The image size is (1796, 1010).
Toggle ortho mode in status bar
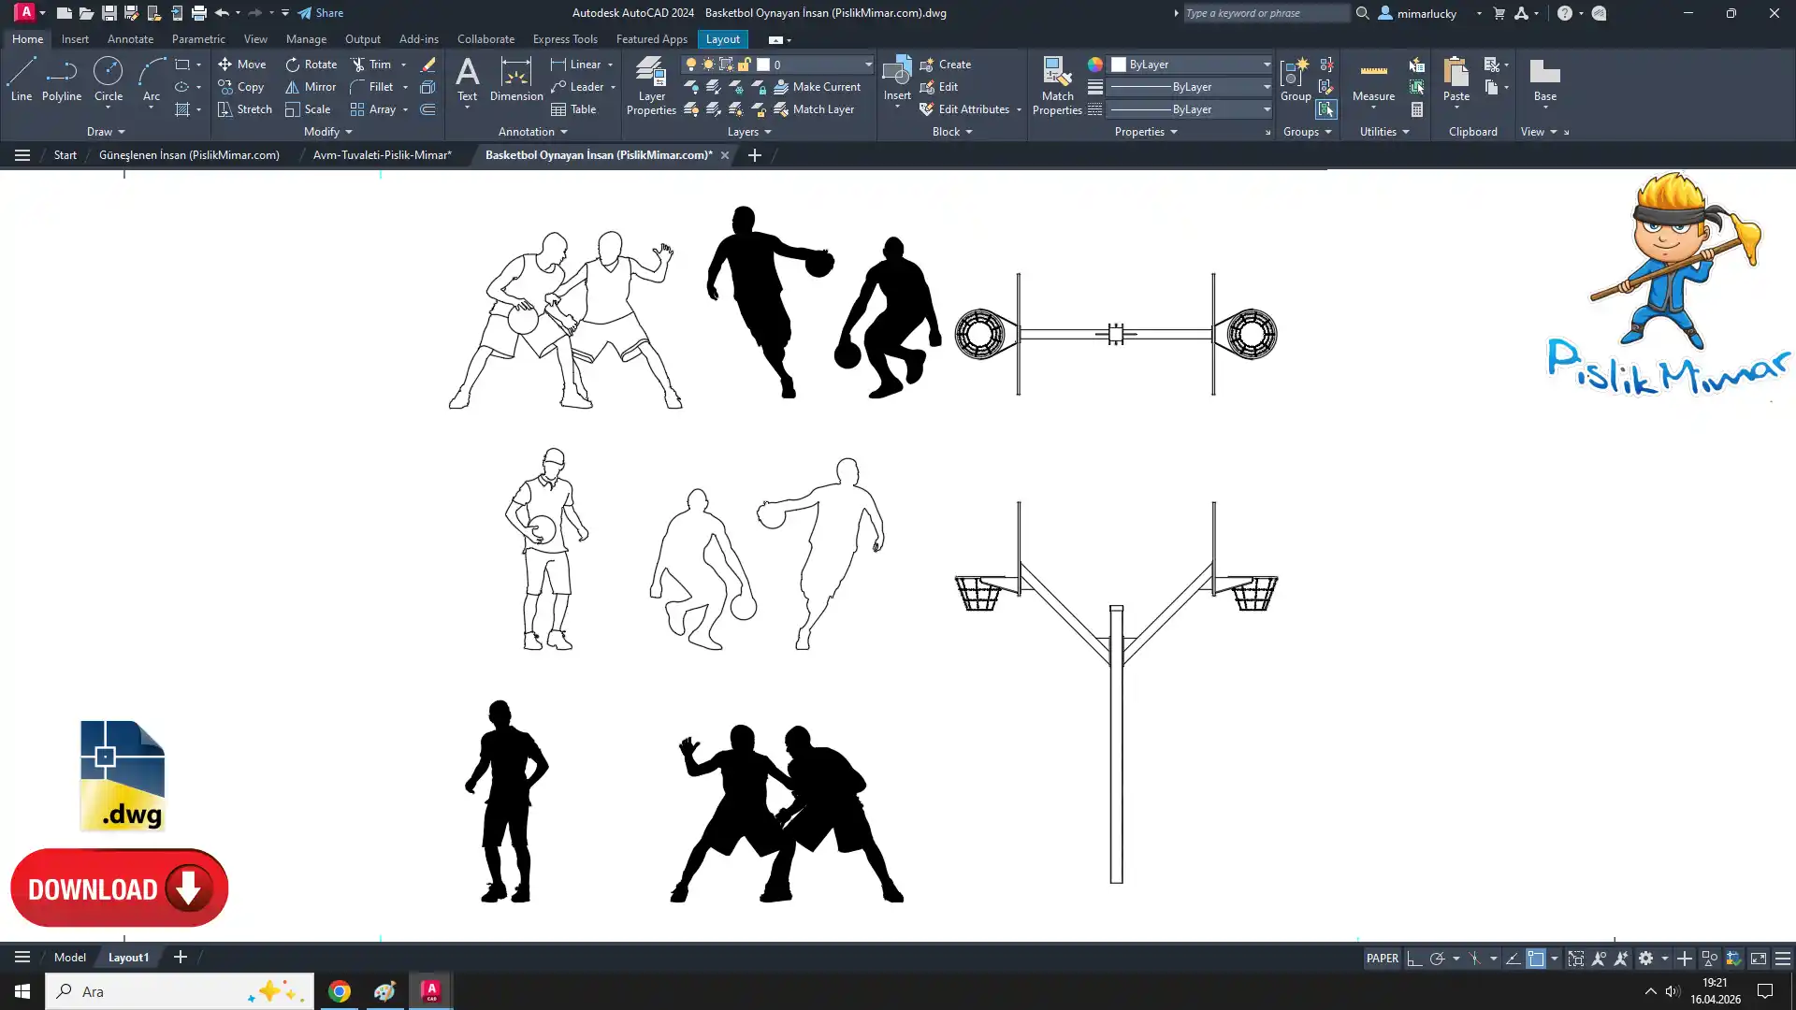pos(1414,959)
